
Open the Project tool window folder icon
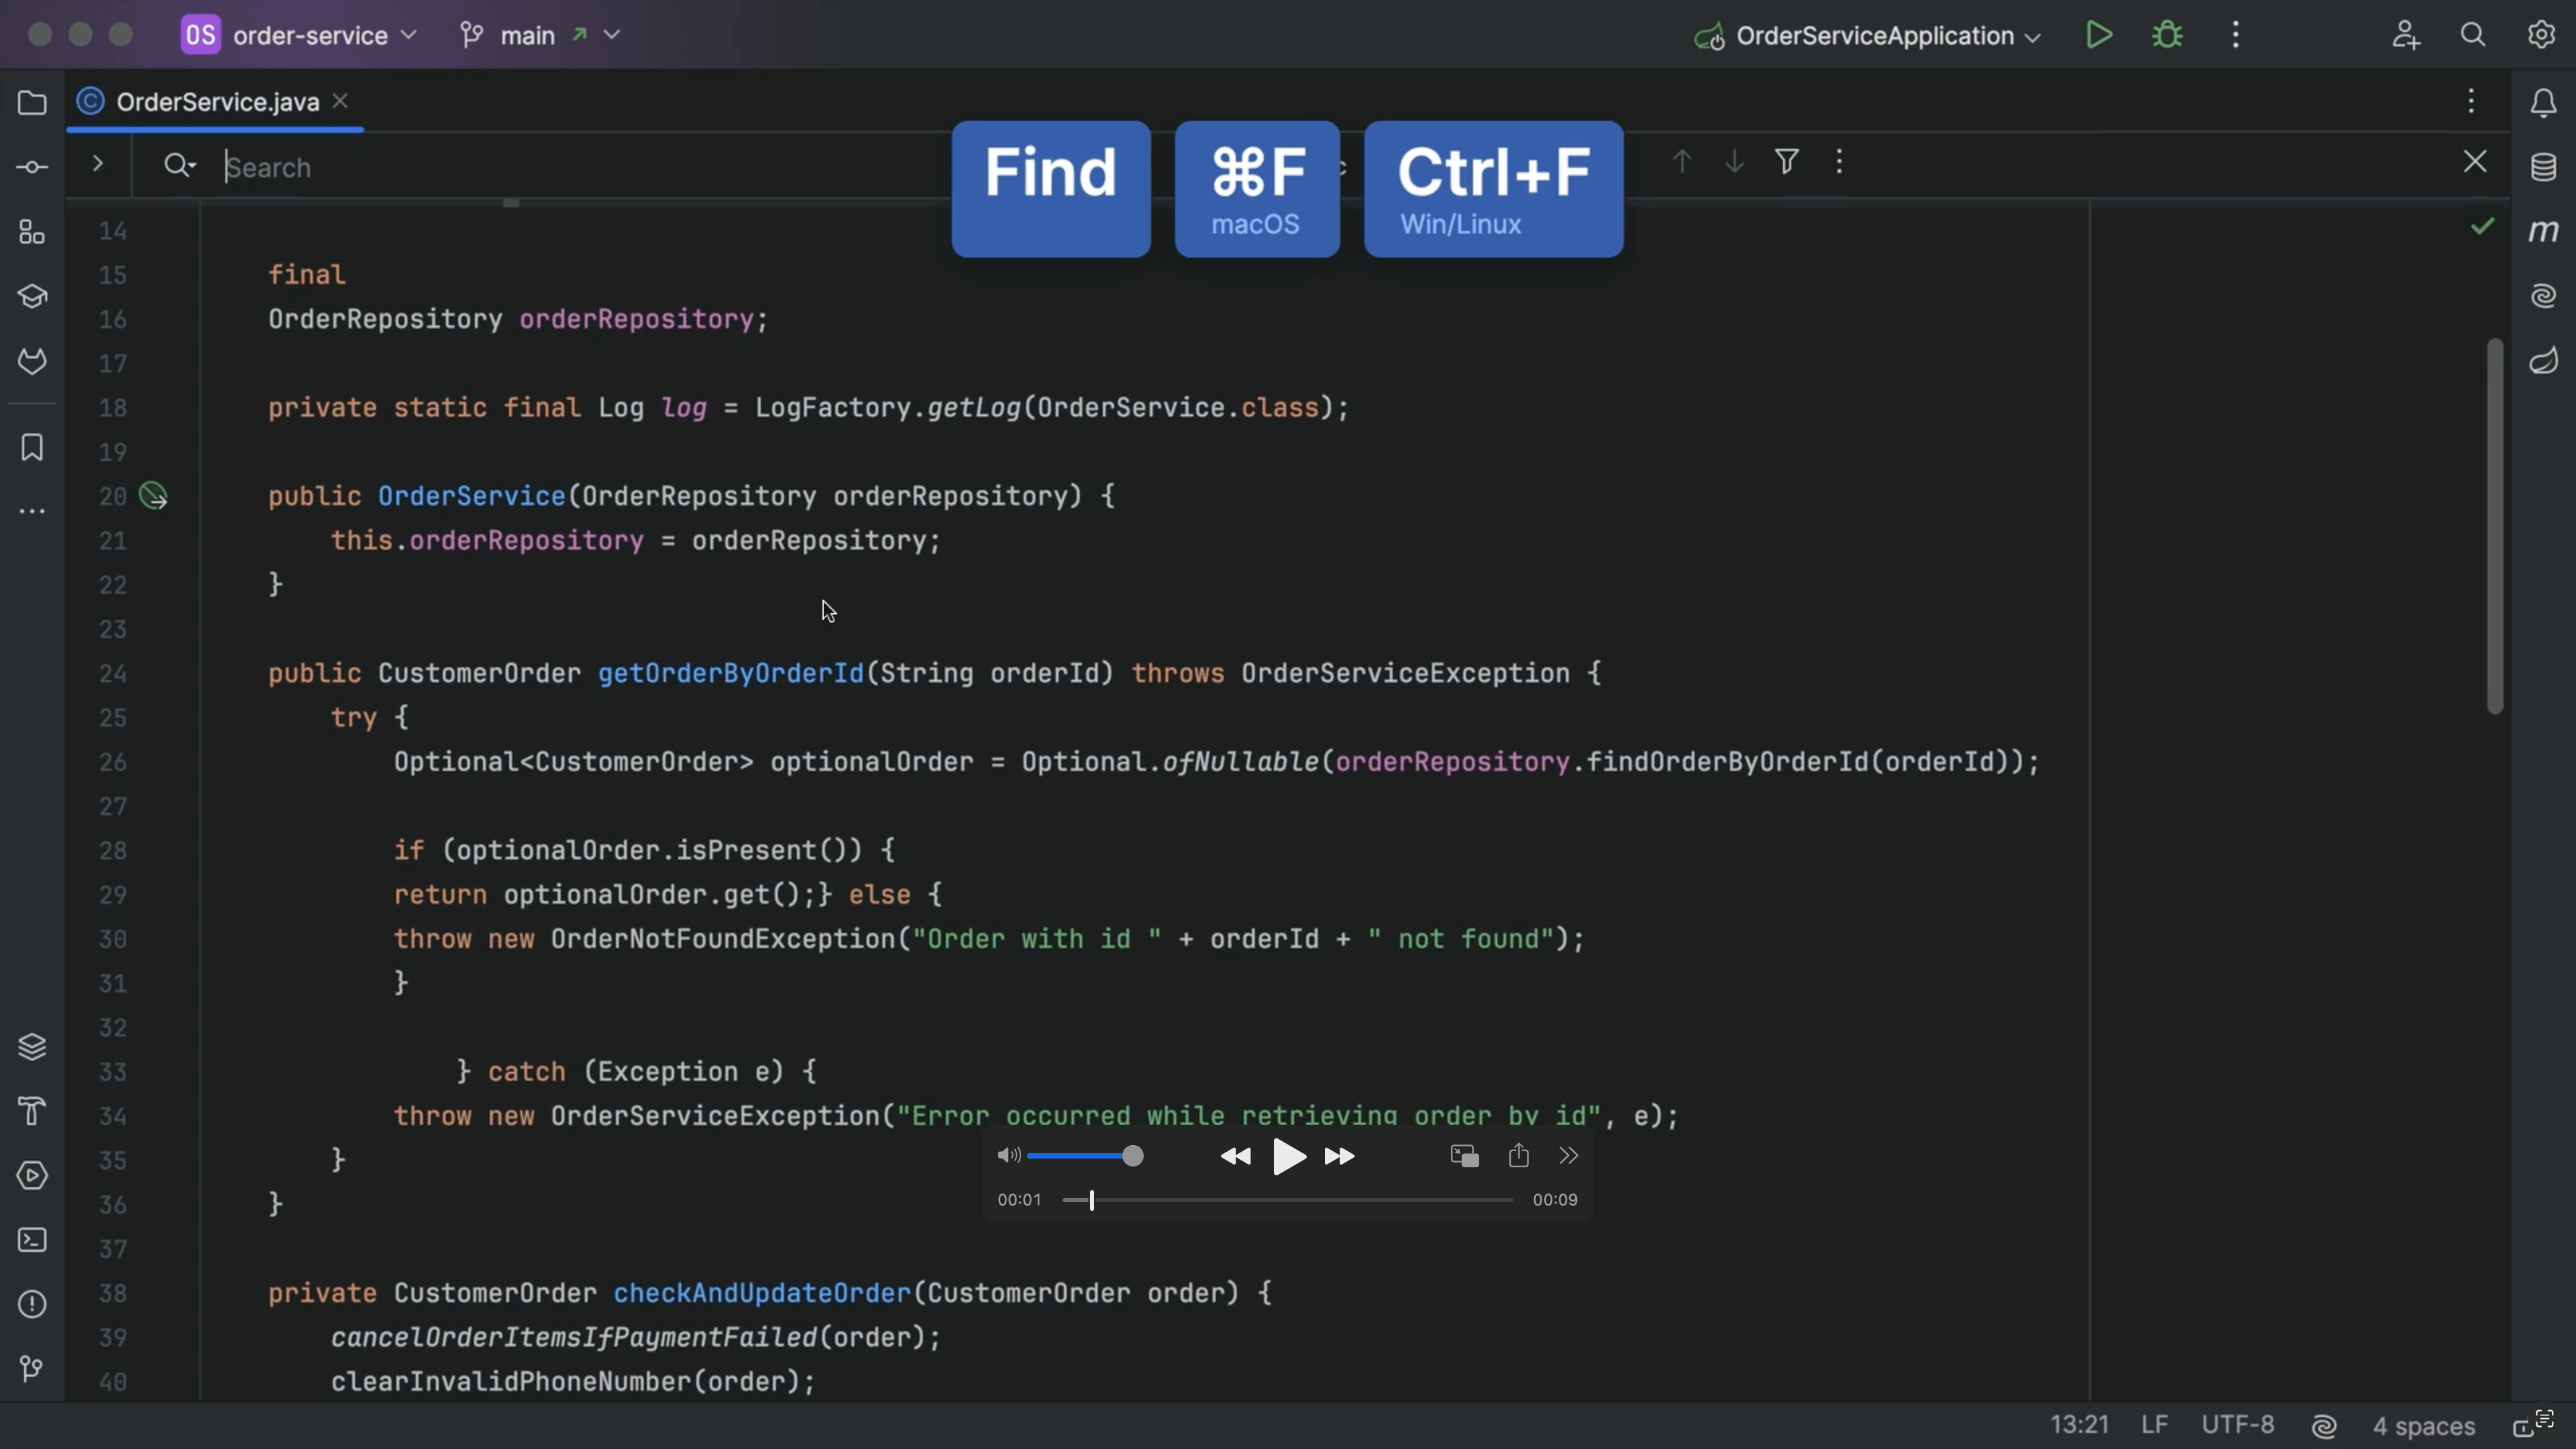point(32,103)
